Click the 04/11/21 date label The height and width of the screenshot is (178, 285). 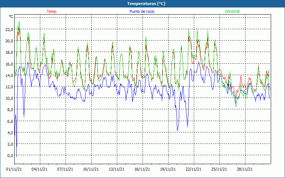40,169
